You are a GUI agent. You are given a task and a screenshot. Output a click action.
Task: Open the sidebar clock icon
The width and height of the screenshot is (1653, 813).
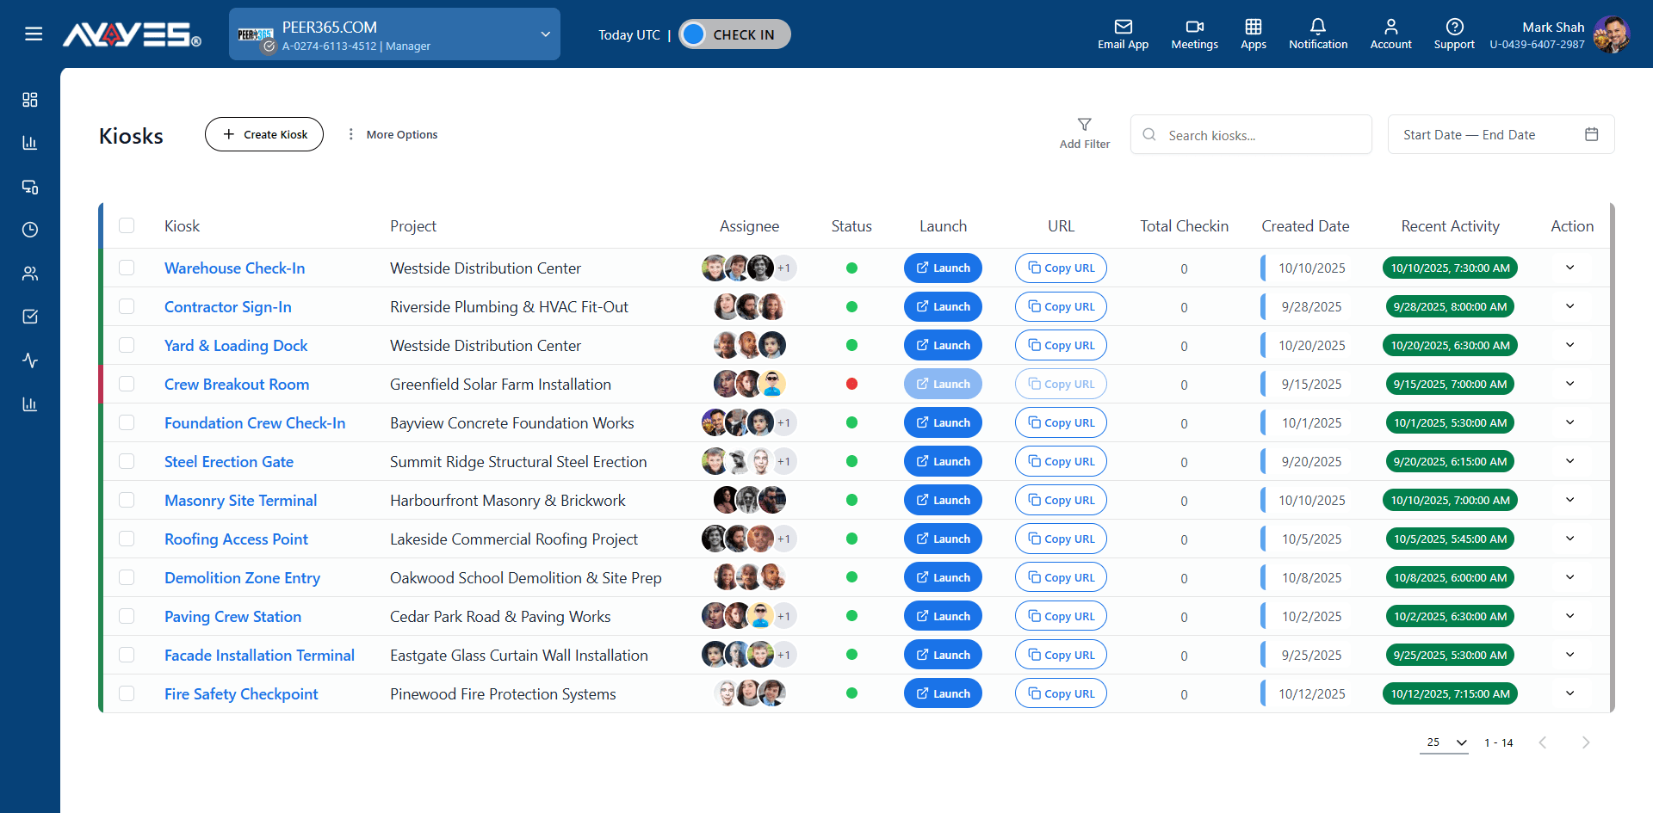(x=30, y=230)
